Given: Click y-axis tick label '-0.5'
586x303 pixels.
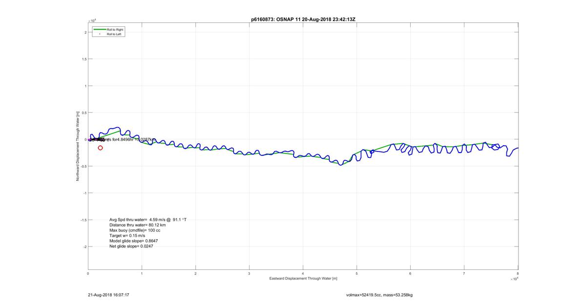Looking at the screenshot, I should [83, 166].
